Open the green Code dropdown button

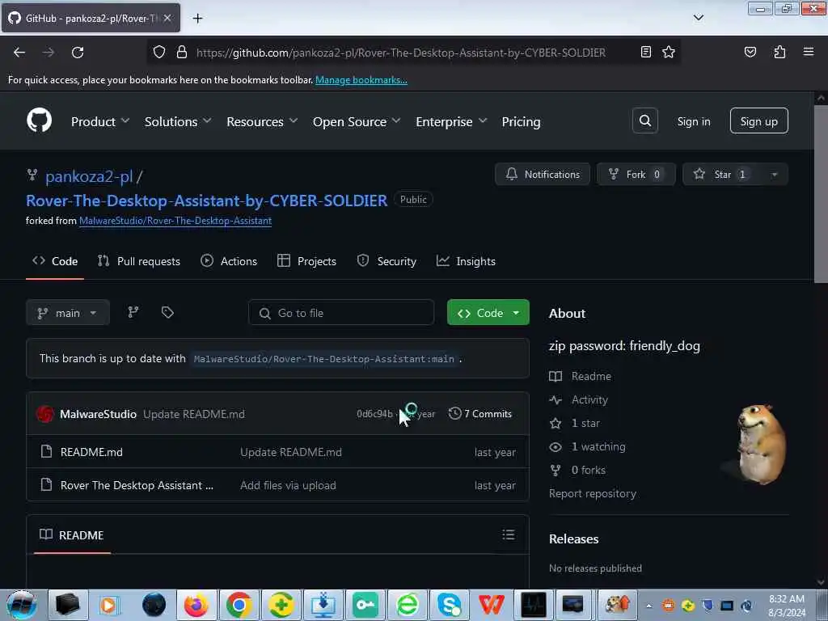488,313
